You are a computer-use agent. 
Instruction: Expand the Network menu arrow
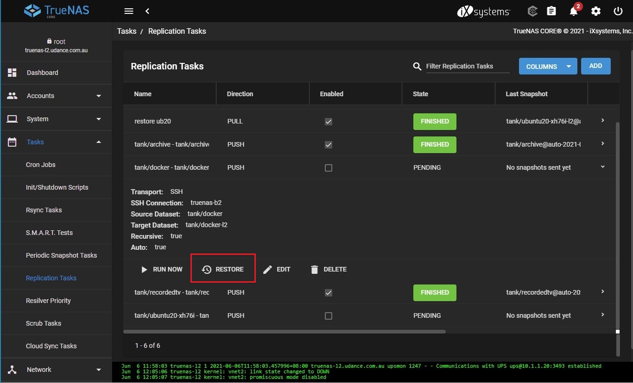99,370
